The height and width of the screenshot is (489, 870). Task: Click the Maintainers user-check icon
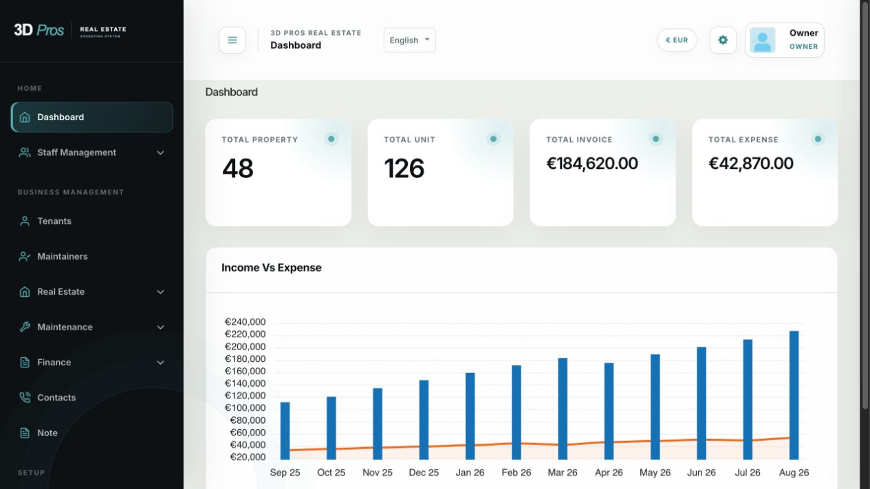click(x=25, y=256)
